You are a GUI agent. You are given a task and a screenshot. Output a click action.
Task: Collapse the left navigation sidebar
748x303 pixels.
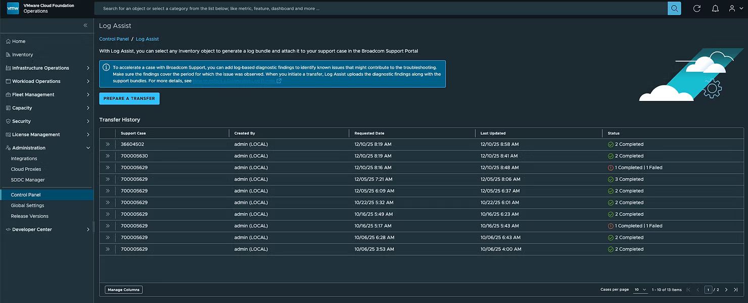click(85, 25)
